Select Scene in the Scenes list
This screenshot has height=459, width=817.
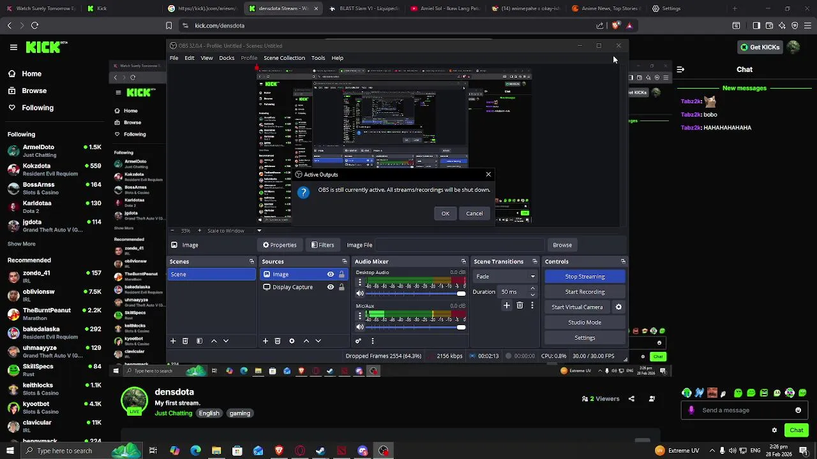pyautogui.click(x=211, y=274)
